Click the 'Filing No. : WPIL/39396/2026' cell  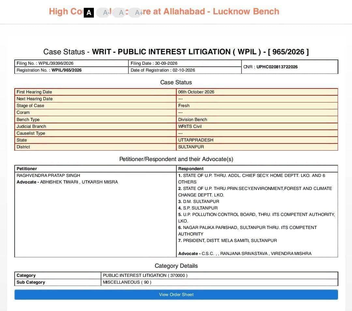click(x=71, y=63)
